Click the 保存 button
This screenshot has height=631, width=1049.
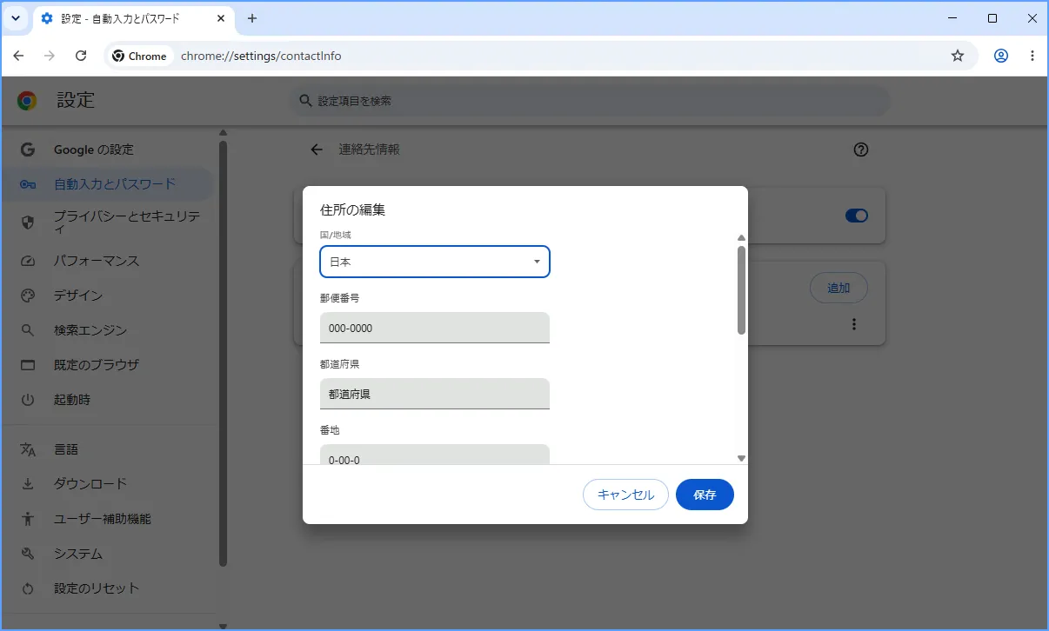tap(705, 495)
